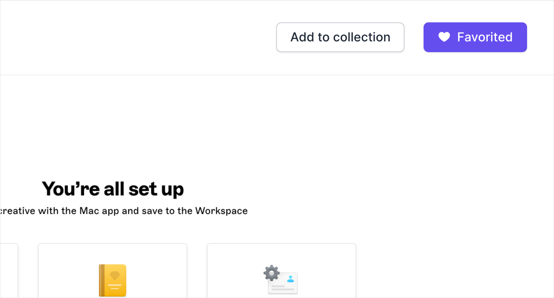
Task: Click the white lines on the yellow book cover
Action: (115, 286)
